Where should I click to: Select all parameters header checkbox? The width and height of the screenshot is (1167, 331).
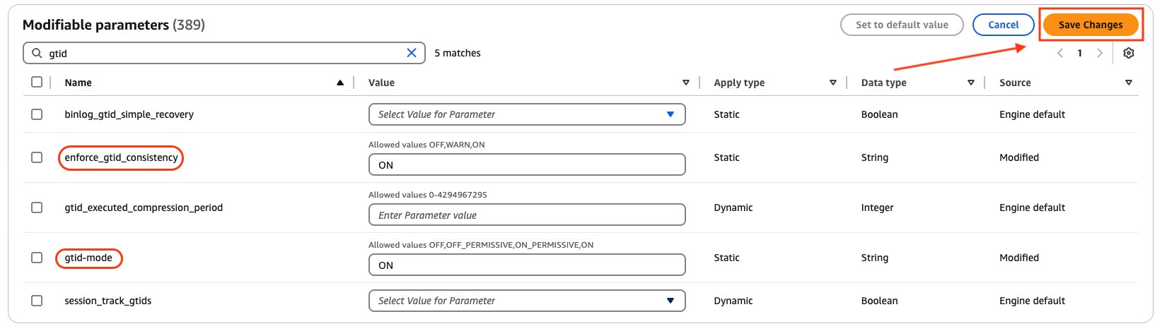[37, 82]
